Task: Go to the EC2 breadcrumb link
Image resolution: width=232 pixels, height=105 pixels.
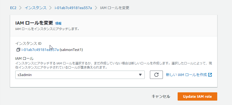Action: (x=13, y=8)
